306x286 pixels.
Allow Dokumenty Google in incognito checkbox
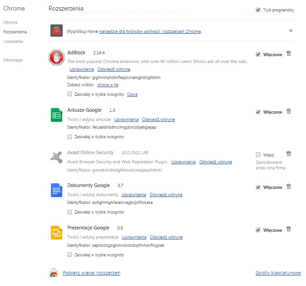tap(69, 212)
